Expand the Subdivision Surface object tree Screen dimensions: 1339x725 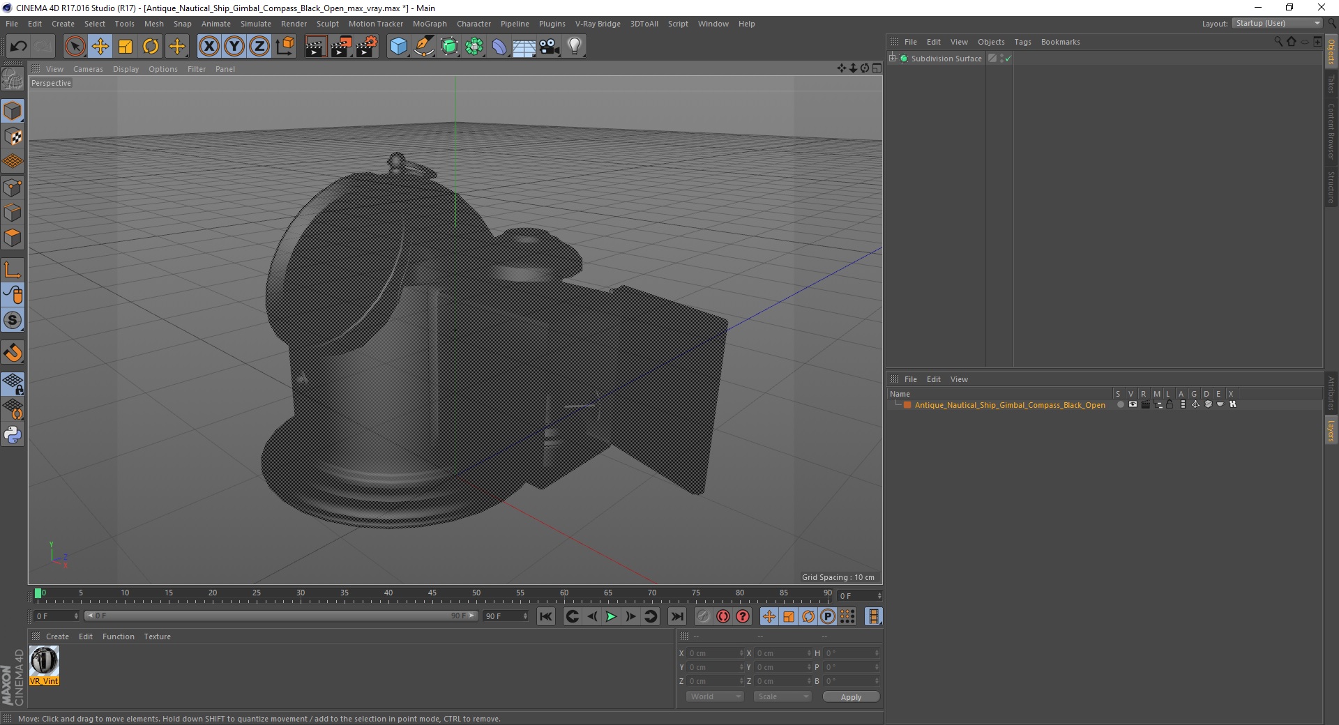point(893,59)
